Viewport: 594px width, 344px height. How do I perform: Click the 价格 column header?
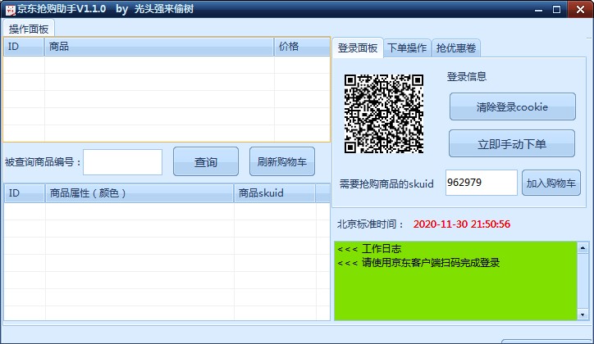coord(300,47)
